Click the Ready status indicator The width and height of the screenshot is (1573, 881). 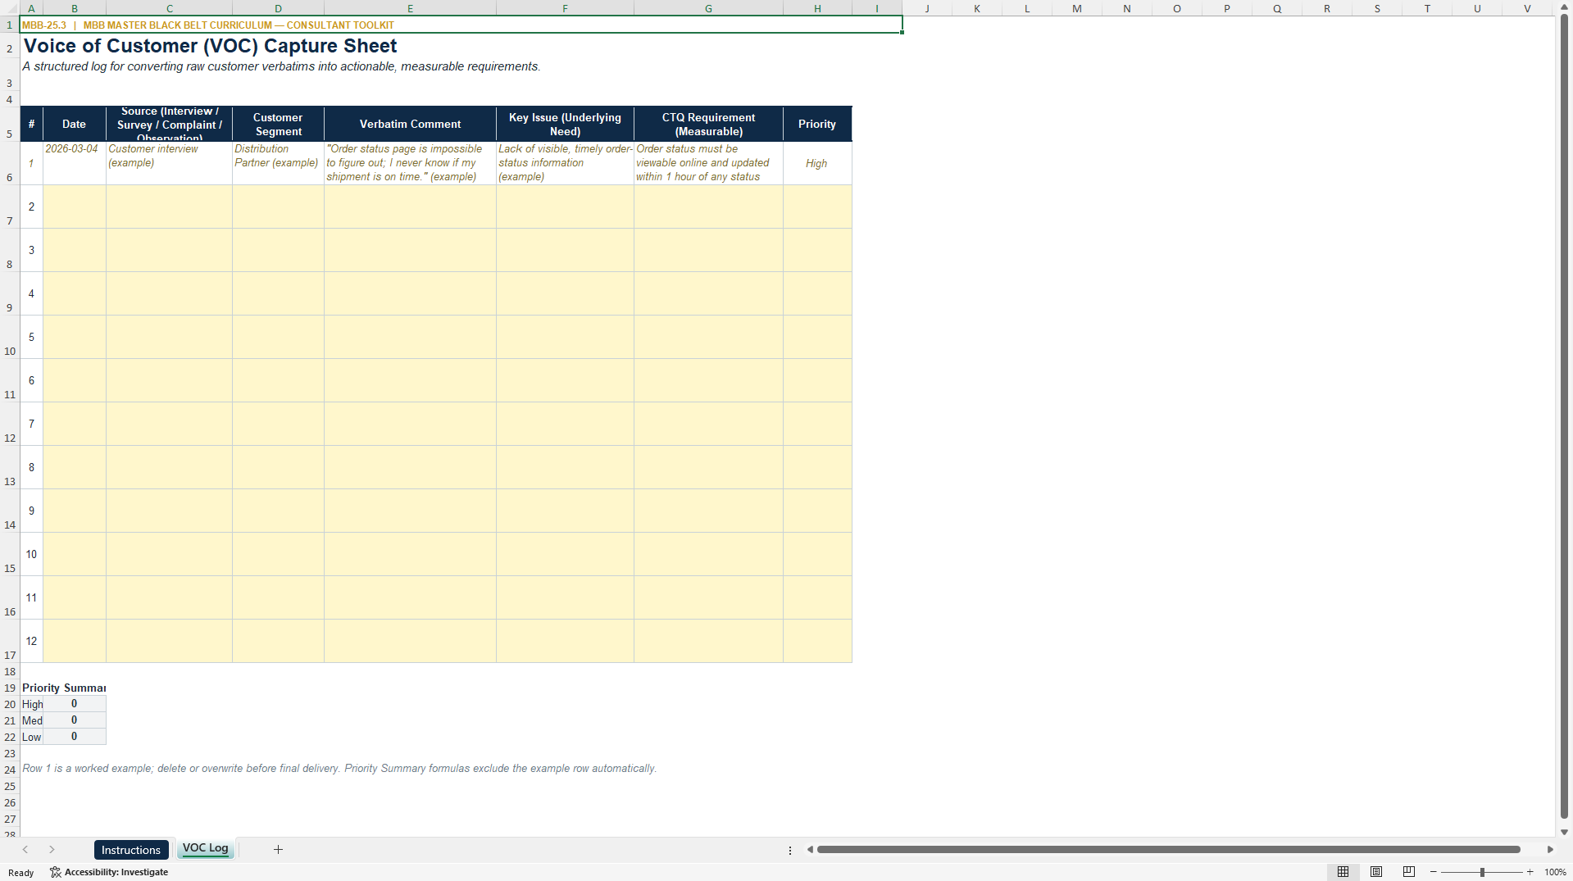pos(21,873)
